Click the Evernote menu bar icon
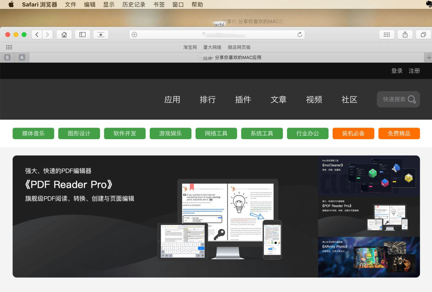 click(x=429, y=4)
